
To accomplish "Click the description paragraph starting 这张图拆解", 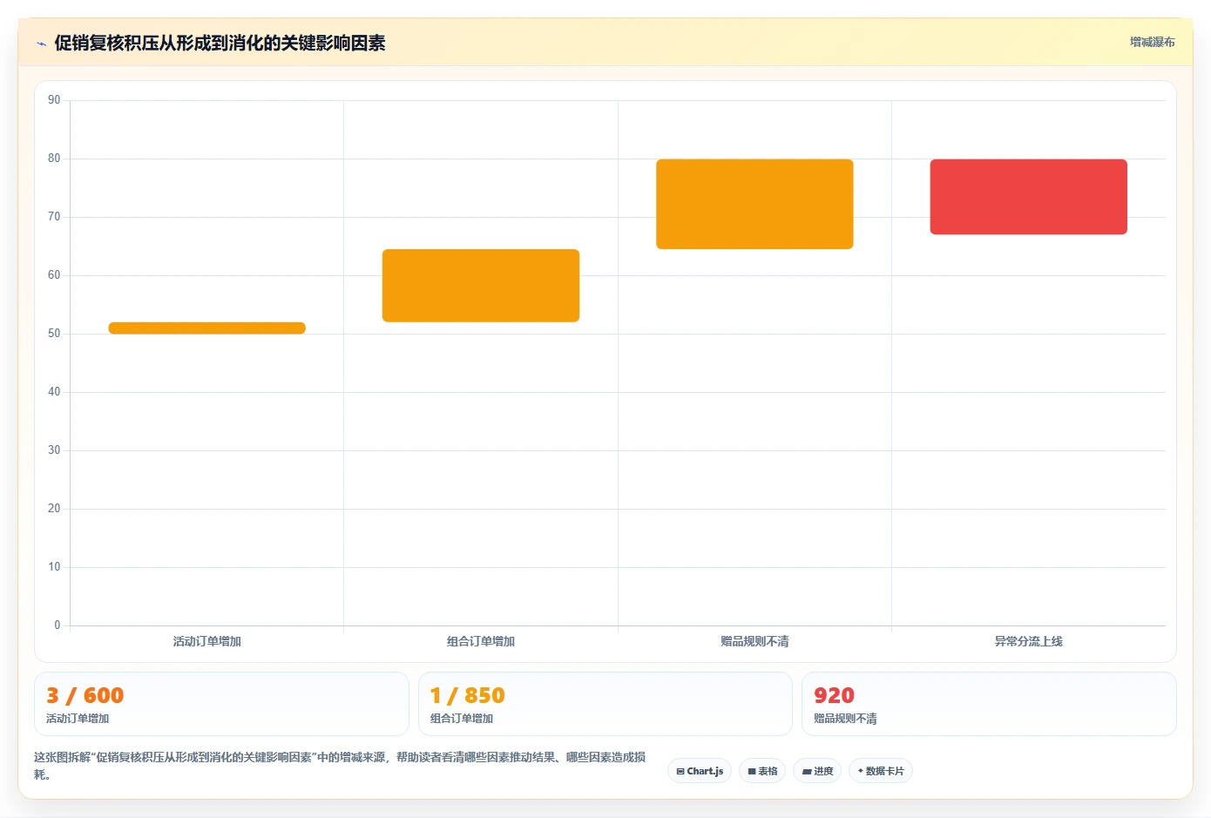I will pos(341,766).
